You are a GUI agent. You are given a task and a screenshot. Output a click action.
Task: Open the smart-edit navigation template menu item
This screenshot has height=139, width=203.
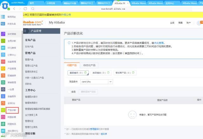37,109
